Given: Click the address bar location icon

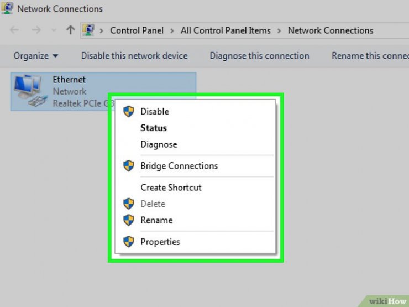Looking at the screenshot, I should click(88, 30).
